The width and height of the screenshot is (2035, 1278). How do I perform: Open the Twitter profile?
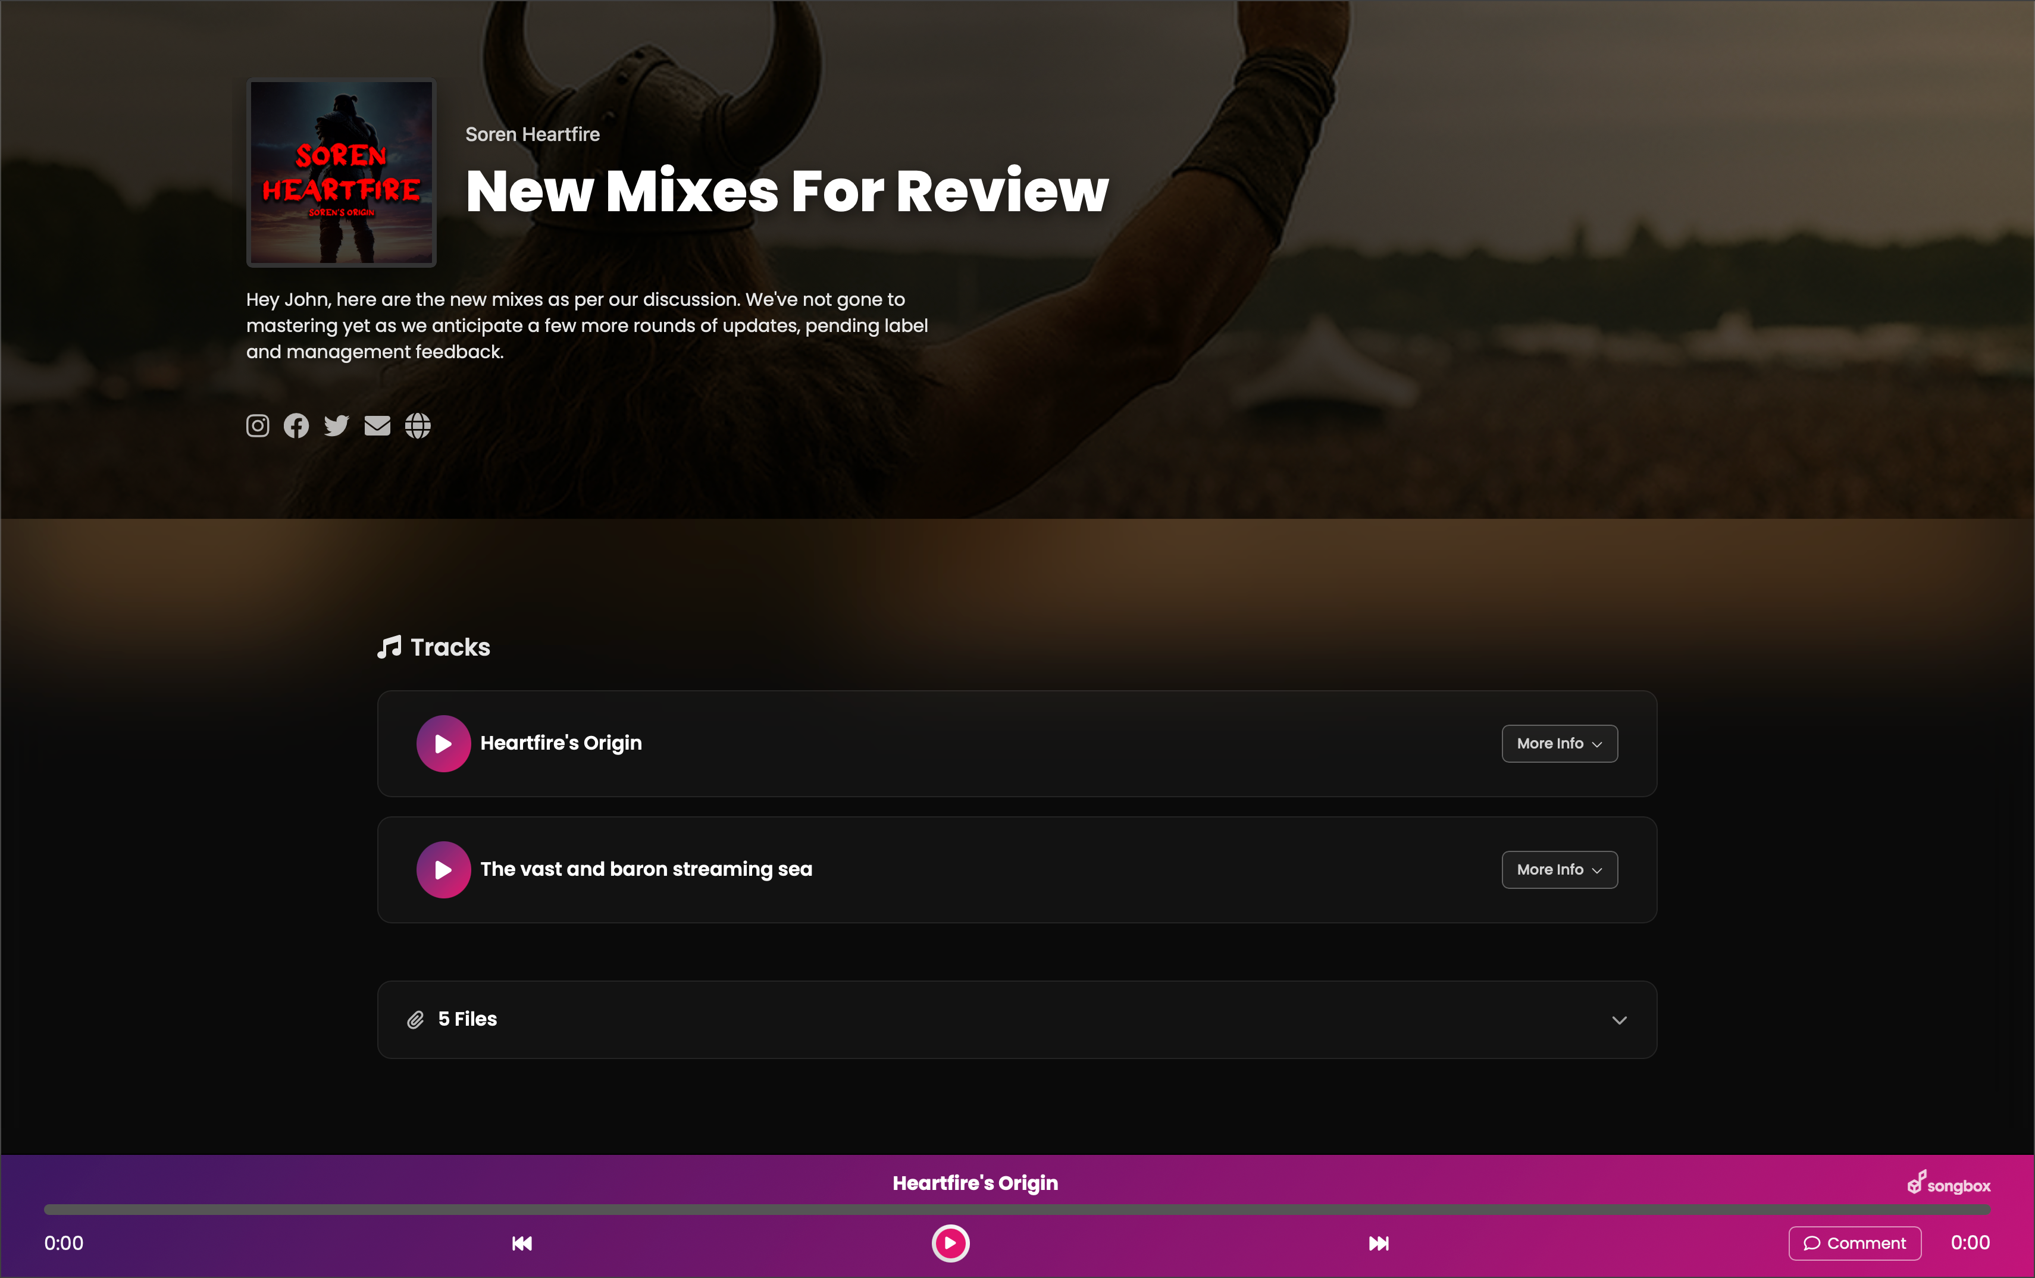coord(336,425)
